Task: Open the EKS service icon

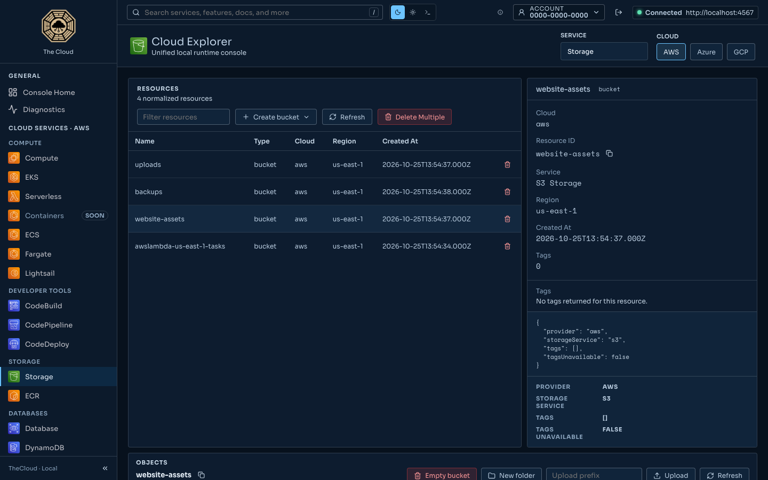Action: coord(14,177)
